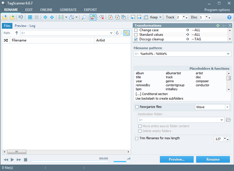
Task: Add a transformation with green plus icon
Action: tap(218, 25)
